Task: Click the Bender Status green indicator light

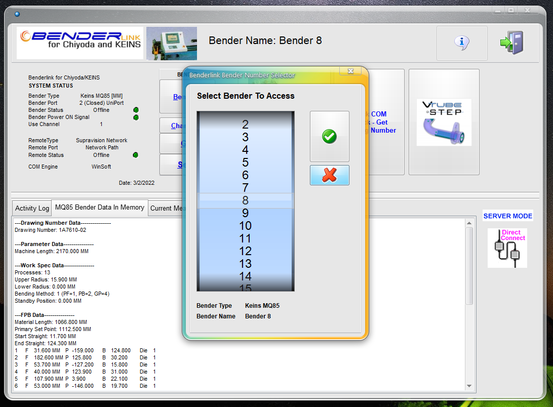Action: 136,110
